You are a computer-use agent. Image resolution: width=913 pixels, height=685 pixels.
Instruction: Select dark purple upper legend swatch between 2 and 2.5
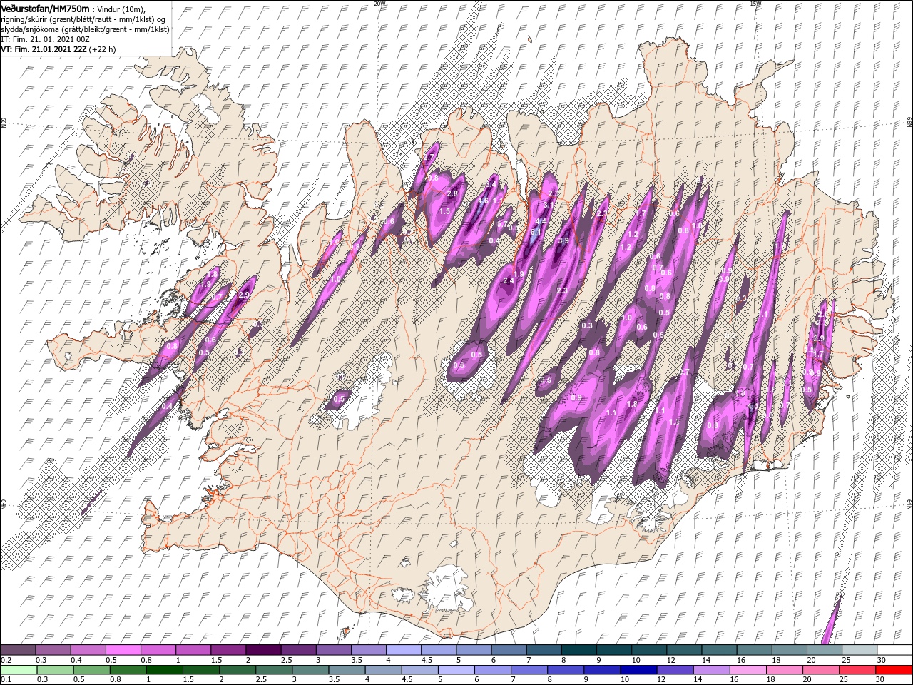(x=262, y=650)
